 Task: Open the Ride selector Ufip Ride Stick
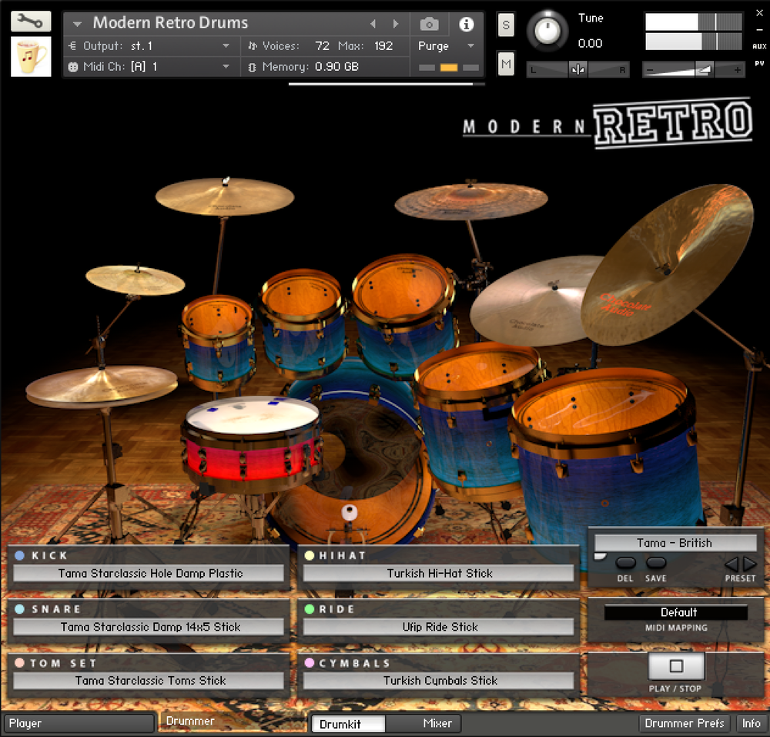point(439,627)
